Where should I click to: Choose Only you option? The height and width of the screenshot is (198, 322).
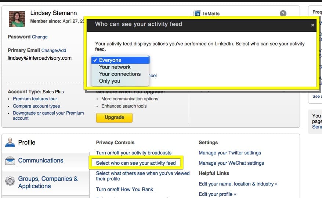(120, 81)
